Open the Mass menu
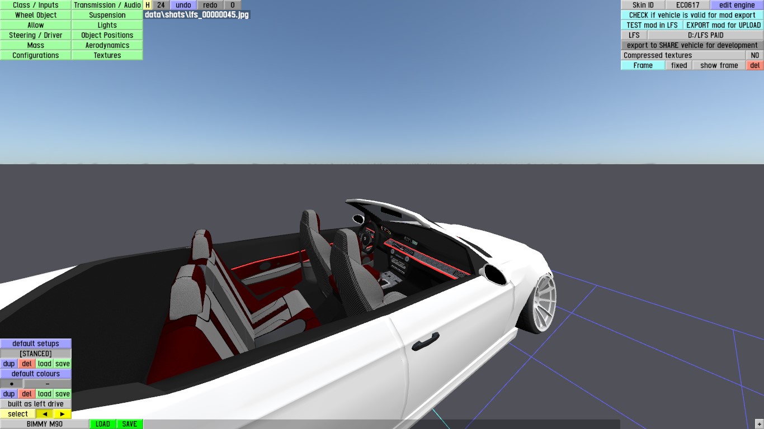 [x=36, y=45]
